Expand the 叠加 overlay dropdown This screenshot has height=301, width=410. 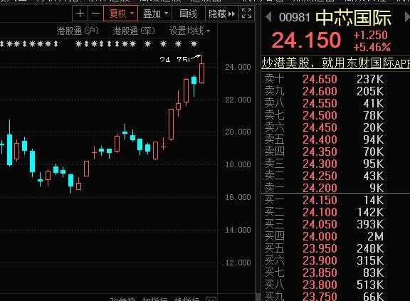(x=155, y=14)
